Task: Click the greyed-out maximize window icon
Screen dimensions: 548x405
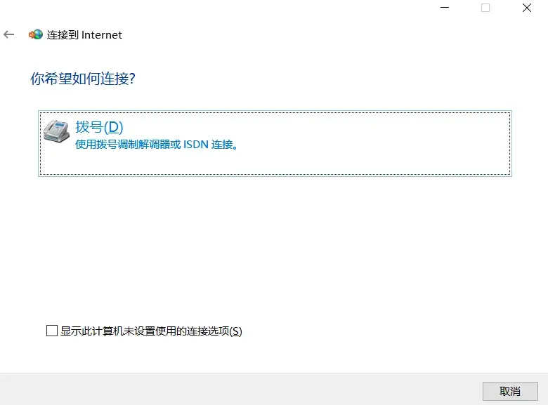Action: pyautogui.click(x=485, y=7)
